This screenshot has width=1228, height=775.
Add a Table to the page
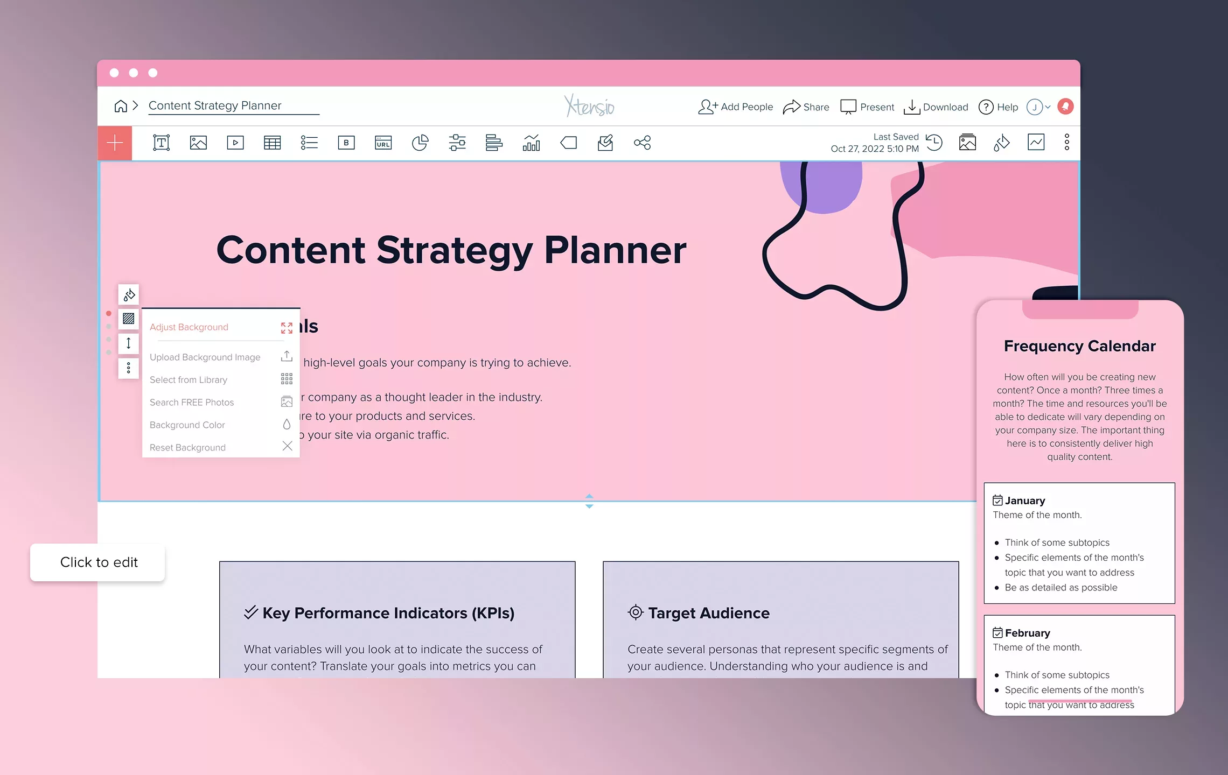coord(272,143)
